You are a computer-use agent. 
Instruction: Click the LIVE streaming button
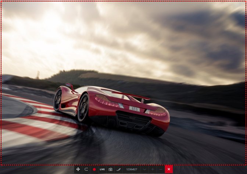(x=102, y=169)
